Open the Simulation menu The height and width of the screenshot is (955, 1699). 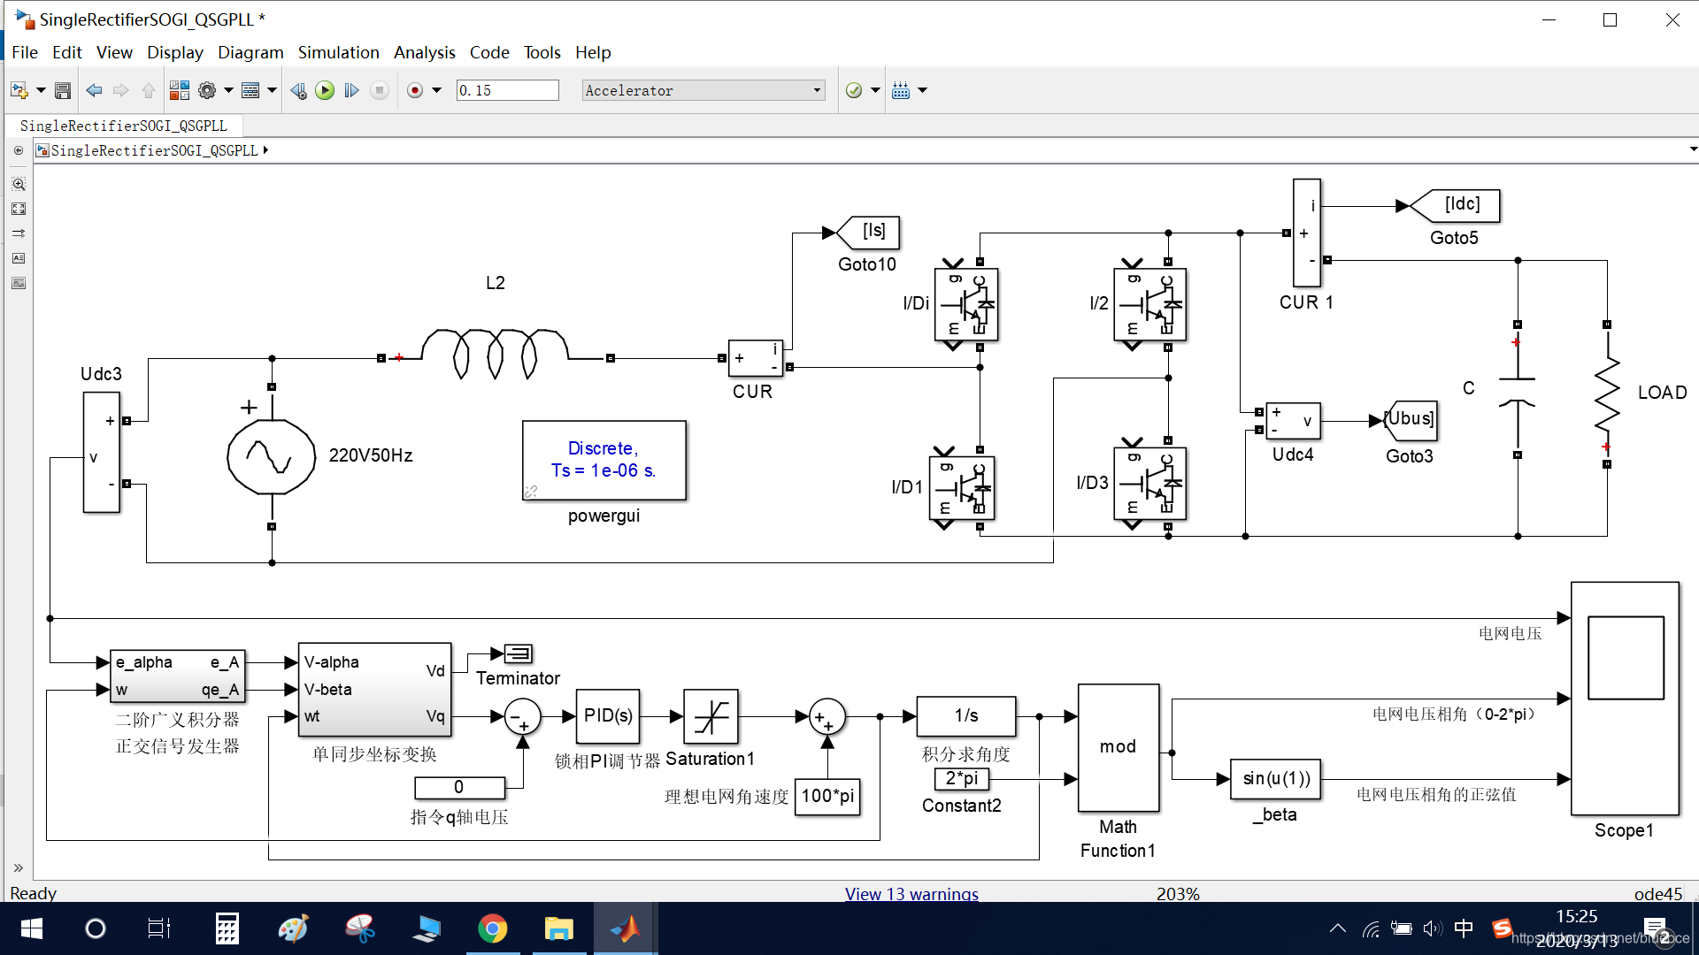coord(338,52)
